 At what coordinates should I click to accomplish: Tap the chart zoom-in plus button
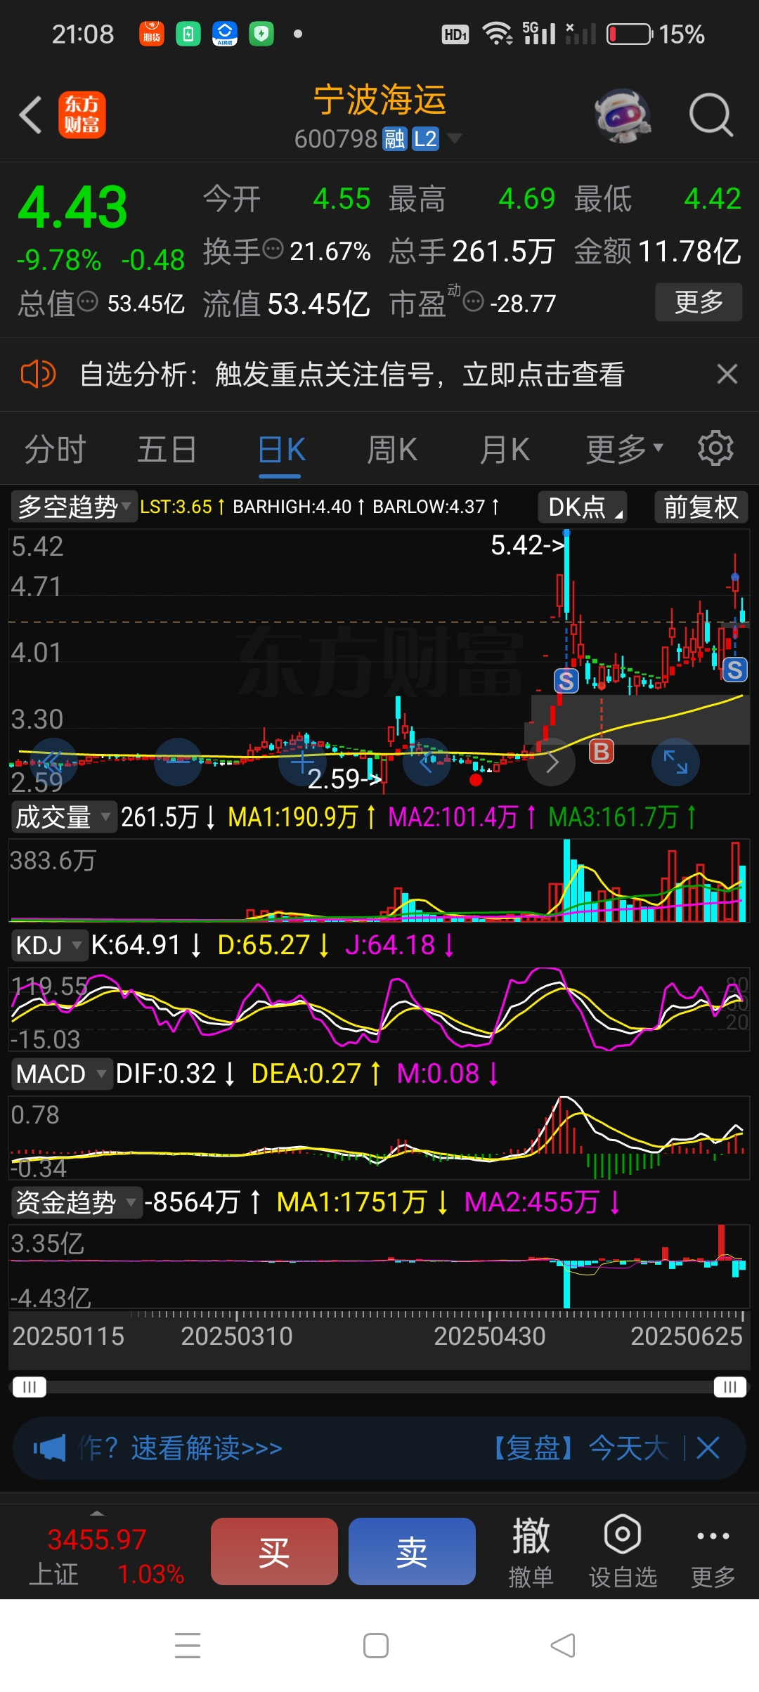tap(303, 762)
